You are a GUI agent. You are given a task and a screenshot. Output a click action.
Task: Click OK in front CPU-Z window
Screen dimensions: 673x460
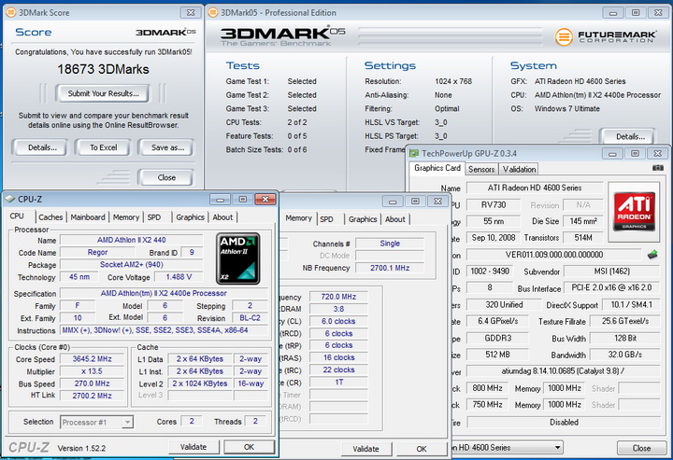coord(249,447)
